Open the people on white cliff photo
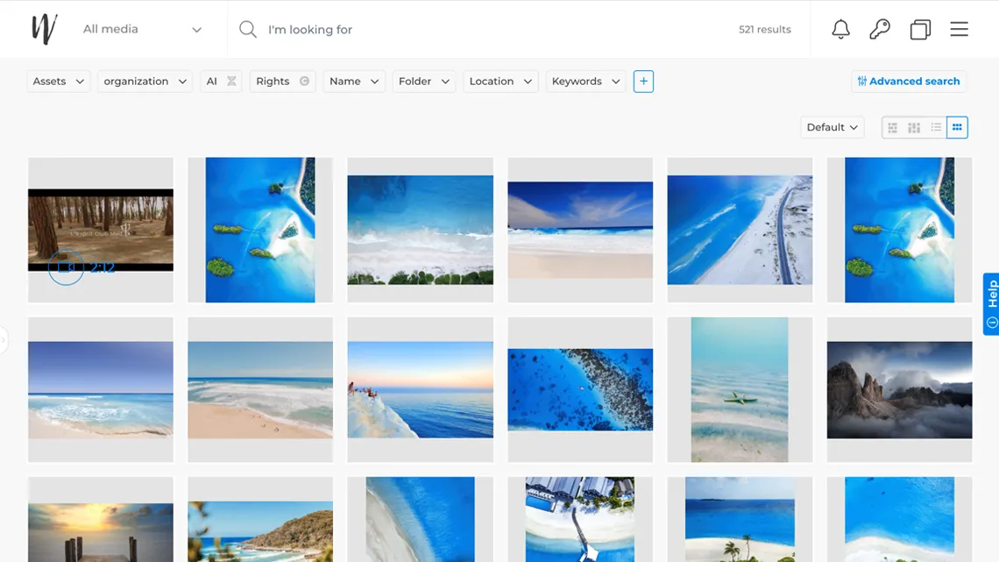This screenshot has height=562, width=999. point(421,390)
